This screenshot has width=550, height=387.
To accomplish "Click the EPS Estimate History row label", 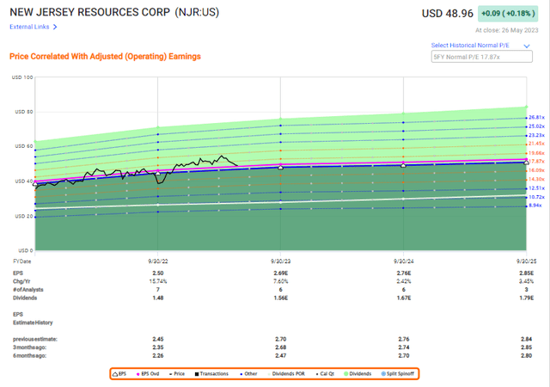I will (x=33, y=318).
